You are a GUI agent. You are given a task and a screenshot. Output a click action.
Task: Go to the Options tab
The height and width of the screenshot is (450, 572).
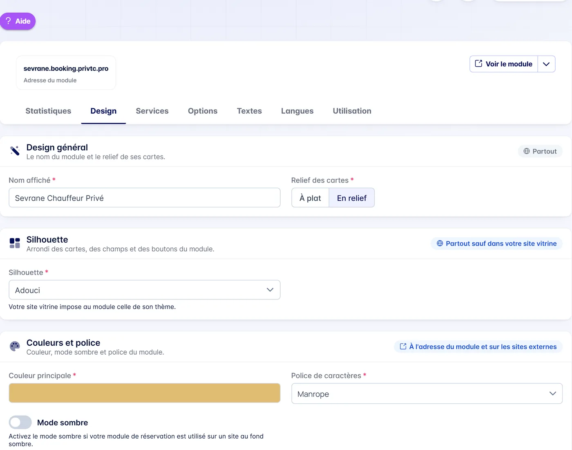203,111
